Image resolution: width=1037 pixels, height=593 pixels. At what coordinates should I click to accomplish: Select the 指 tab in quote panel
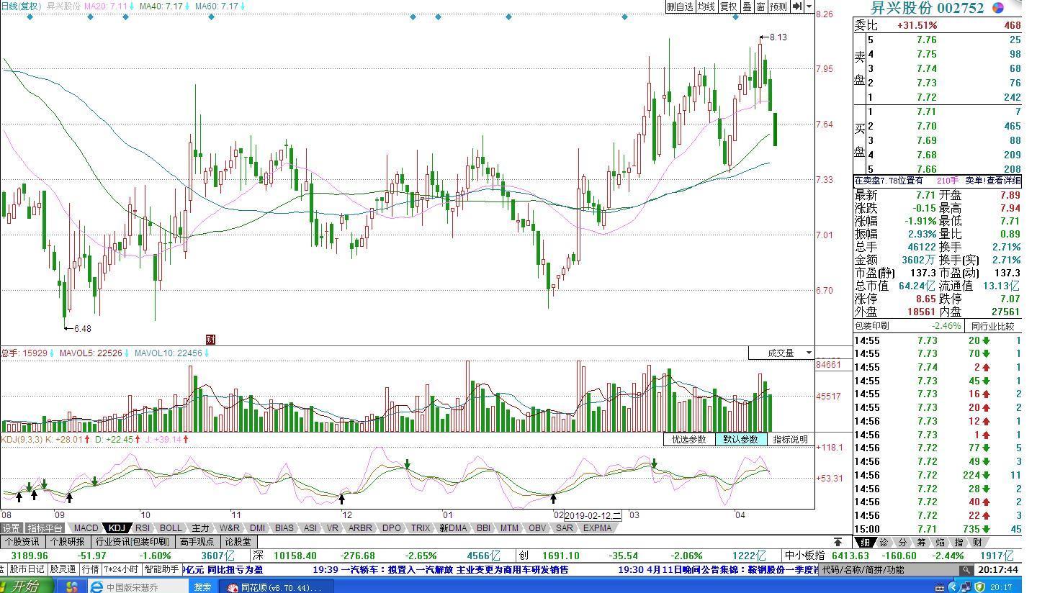[x=959, y=542]
